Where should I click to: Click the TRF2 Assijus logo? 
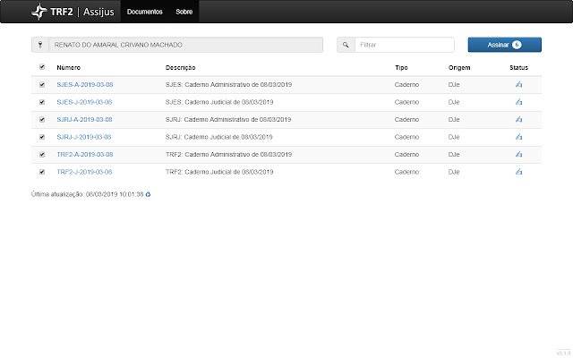[73, 12]
